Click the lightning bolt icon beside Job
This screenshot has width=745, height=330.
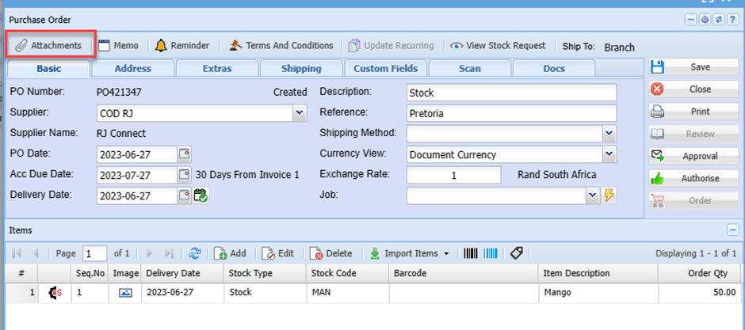point(609,195)
